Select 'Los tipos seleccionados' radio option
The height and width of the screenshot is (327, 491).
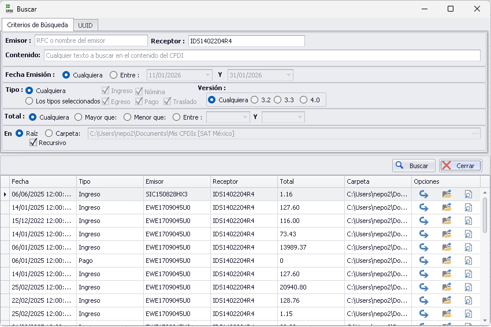point(29,101)
